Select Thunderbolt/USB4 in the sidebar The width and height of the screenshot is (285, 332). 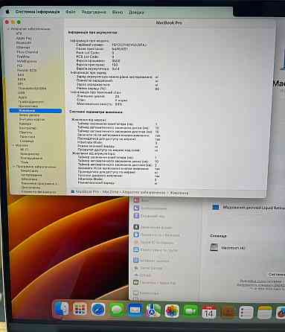point(32,88)
